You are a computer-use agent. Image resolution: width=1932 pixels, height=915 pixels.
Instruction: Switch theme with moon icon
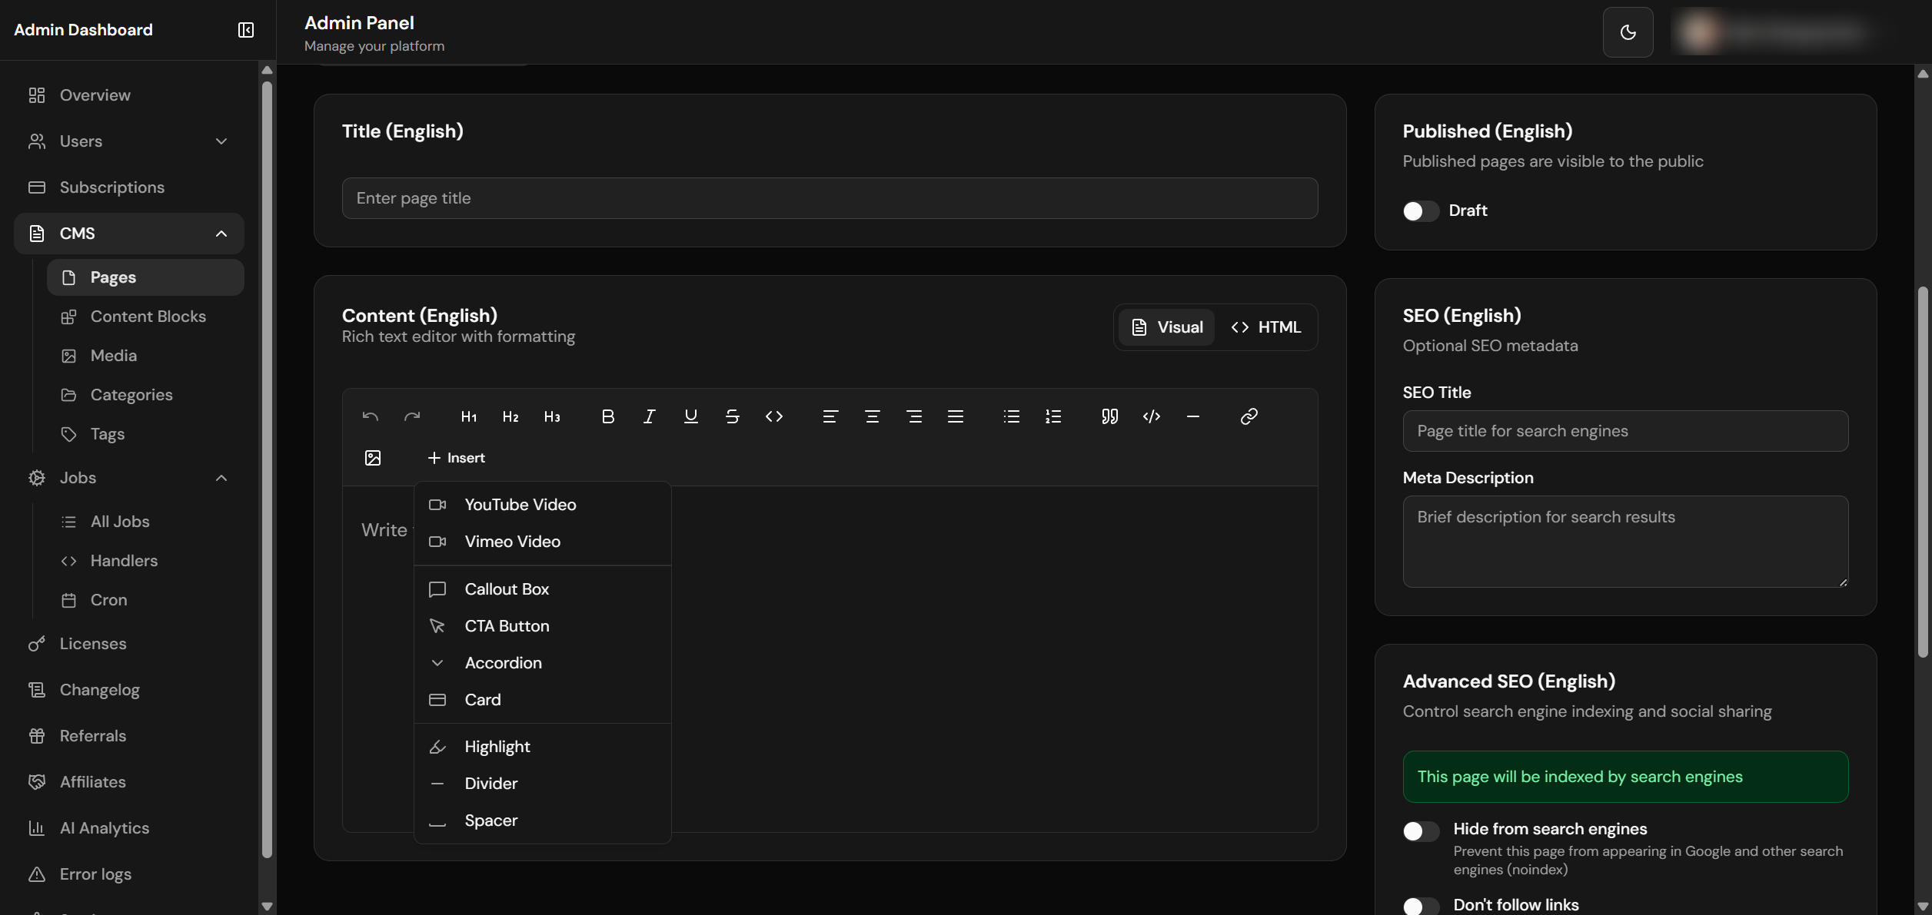(1628, 32)
